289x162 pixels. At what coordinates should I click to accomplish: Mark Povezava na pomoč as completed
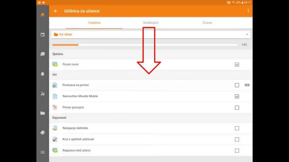click(237, 85)
